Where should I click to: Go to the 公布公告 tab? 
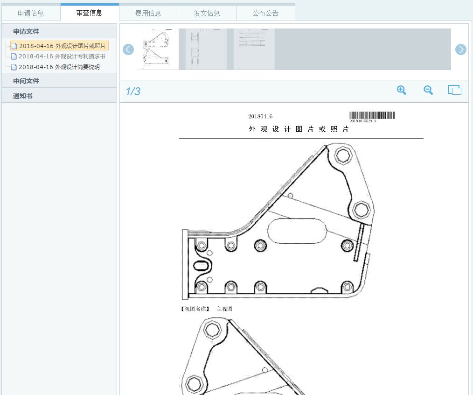click(x=265, y=13)
